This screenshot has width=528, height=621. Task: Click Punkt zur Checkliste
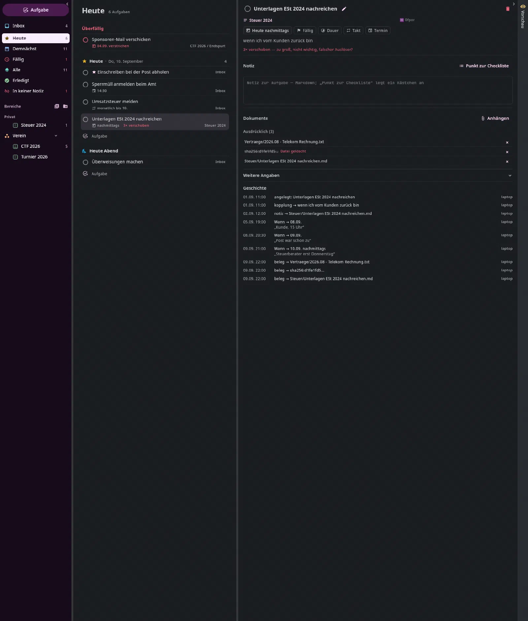pos(484,66)
